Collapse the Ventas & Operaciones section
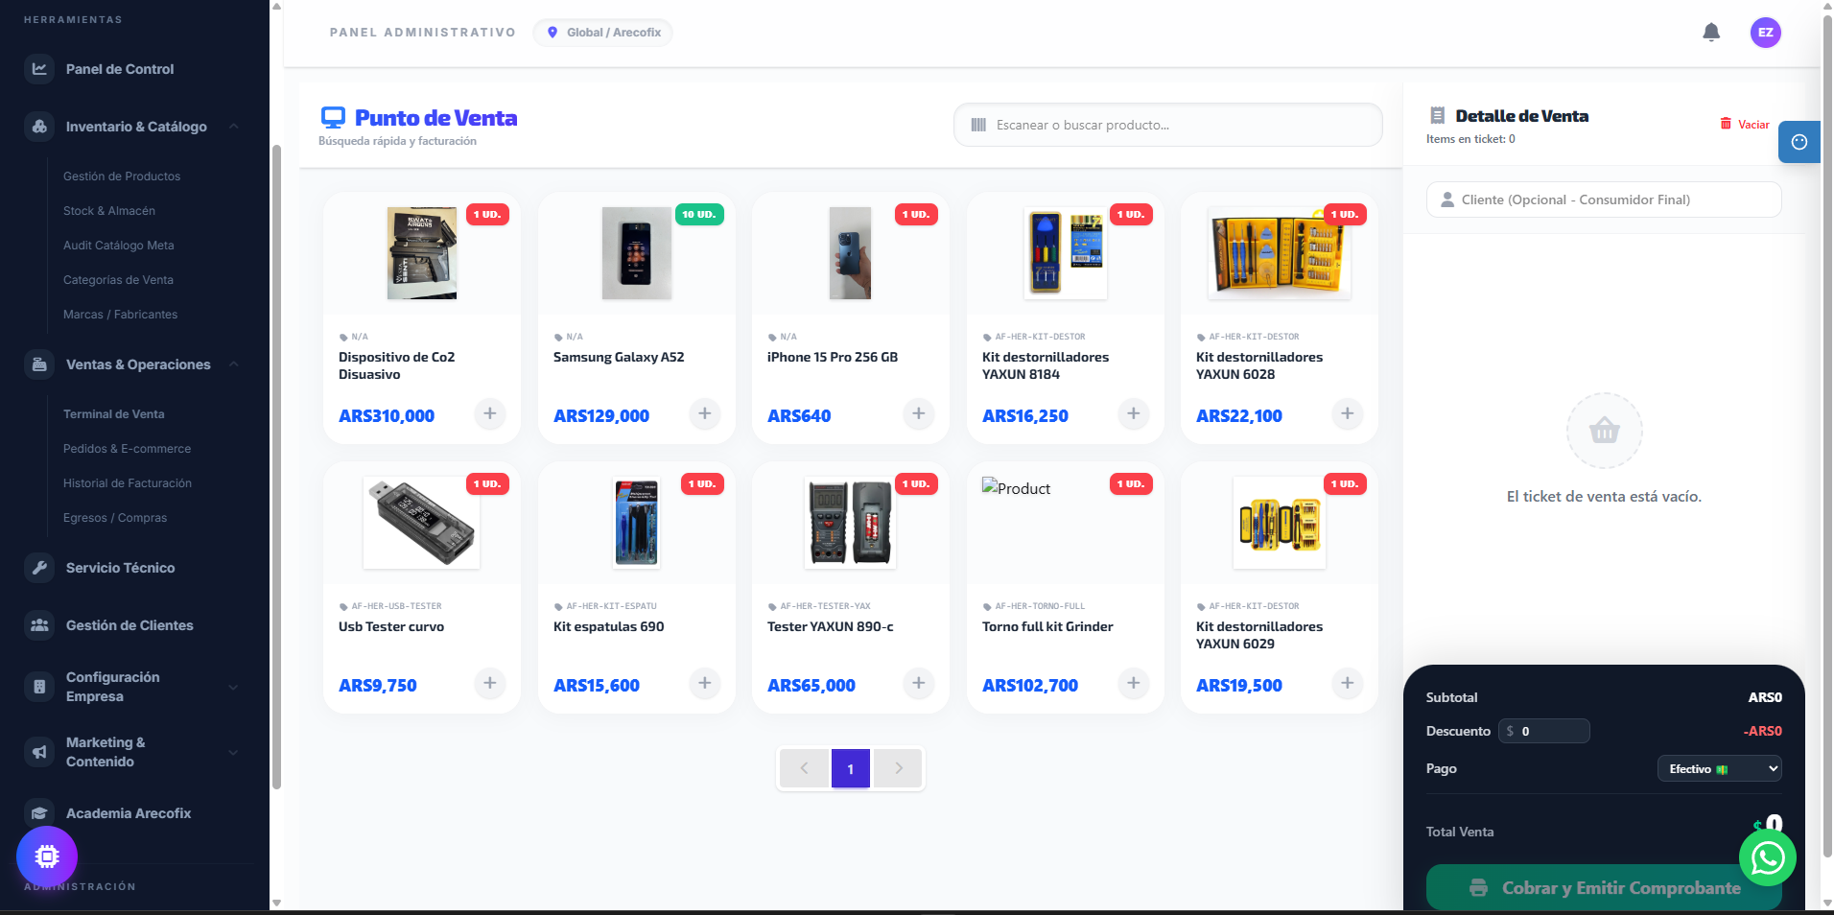Screen dimensions: 1834x915 (x=233, y=364)
